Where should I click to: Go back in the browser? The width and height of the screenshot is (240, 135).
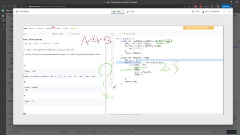tap(3, 6)
